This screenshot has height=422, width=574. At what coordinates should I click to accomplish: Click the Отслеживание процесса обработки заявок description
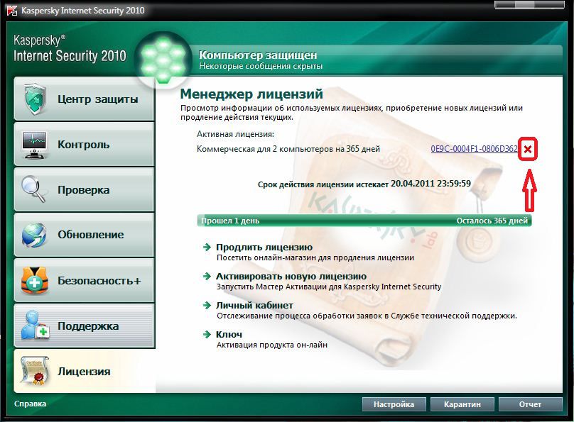point(367,316)
